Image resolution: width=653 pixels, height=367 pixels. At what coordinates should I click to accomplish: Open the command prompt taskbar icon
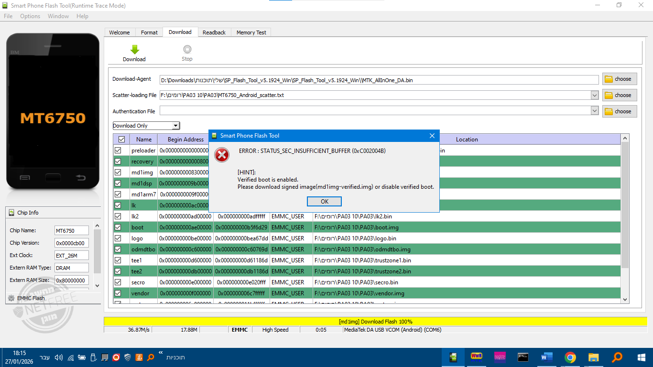coord(523,357)
